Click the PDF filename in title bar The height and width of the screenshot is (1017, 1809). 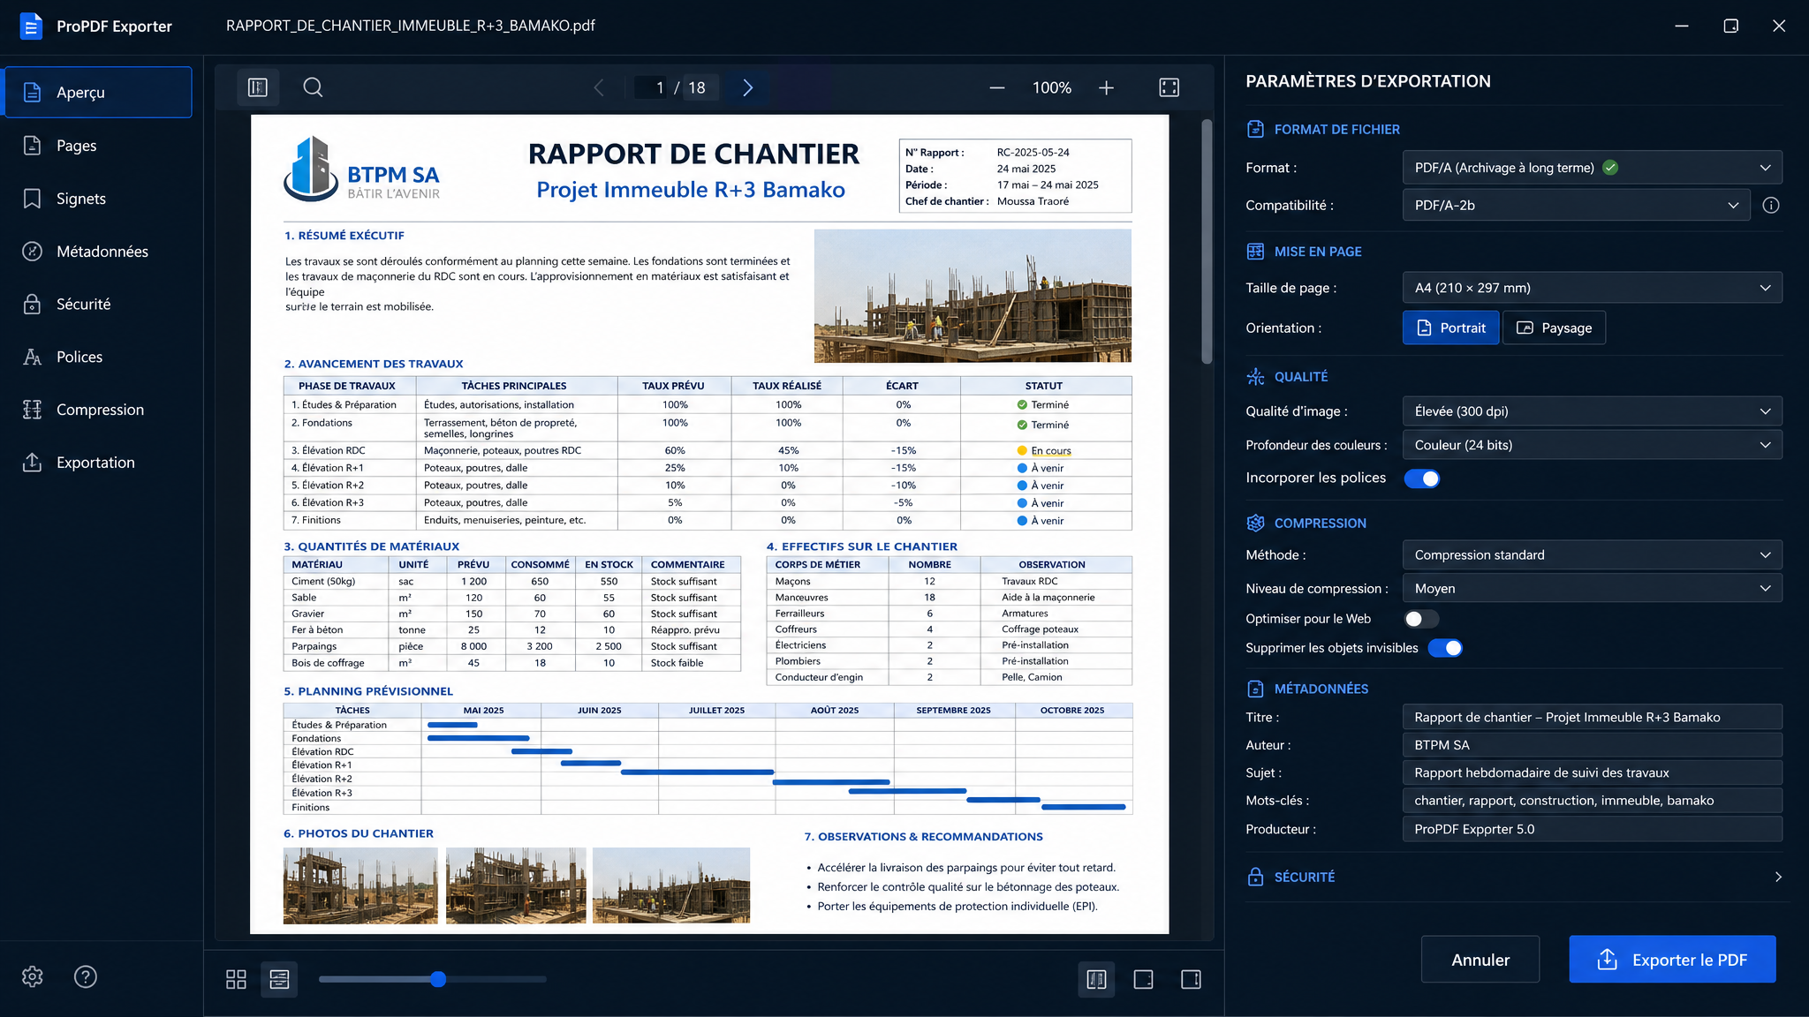click(x=411, y=26)
